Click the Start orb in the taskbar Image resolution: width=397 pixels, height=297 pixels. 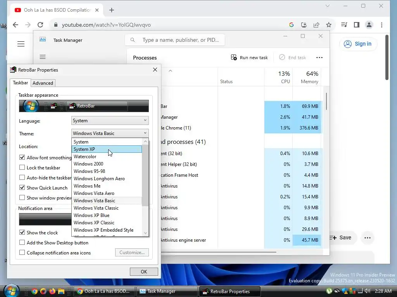tap(12, 291)
